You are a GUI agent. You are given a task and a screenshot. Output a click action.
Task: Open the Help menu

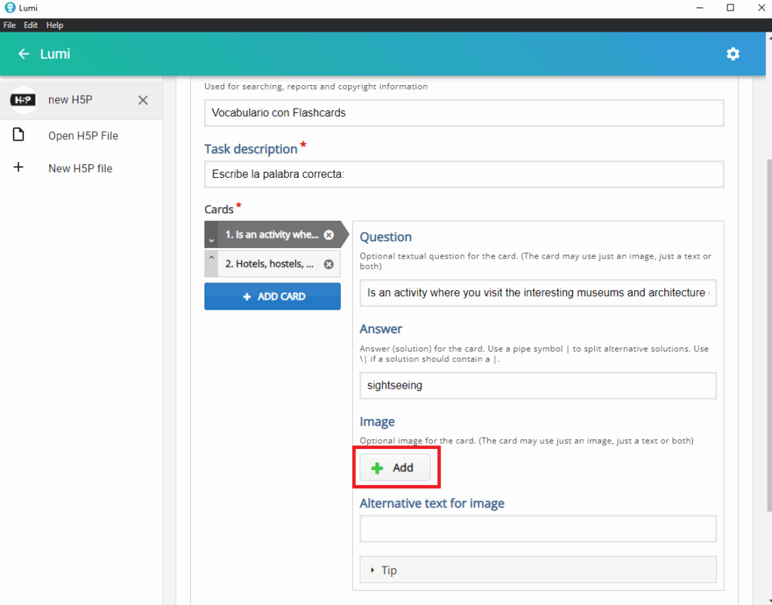point(55,25)
